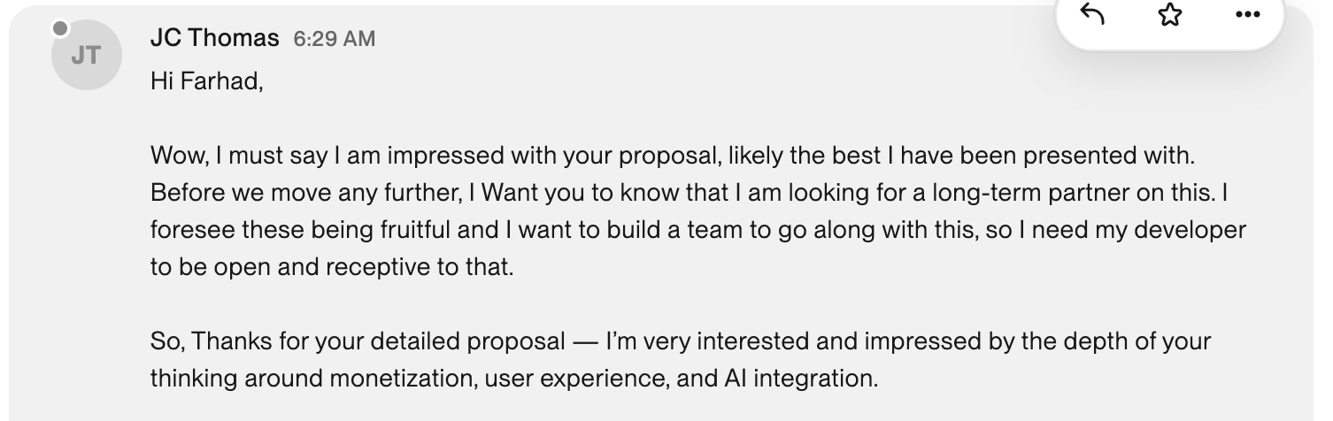Viewport: 1333px width, 421px height.
Task: Click the reply arrow icon
Action: point(1093,15)
